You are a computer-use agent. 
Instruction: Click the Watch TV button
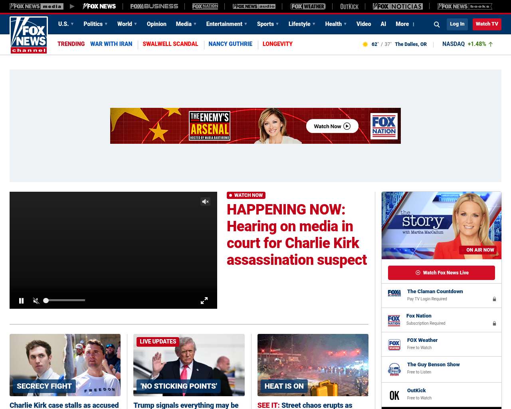(487, 24)
